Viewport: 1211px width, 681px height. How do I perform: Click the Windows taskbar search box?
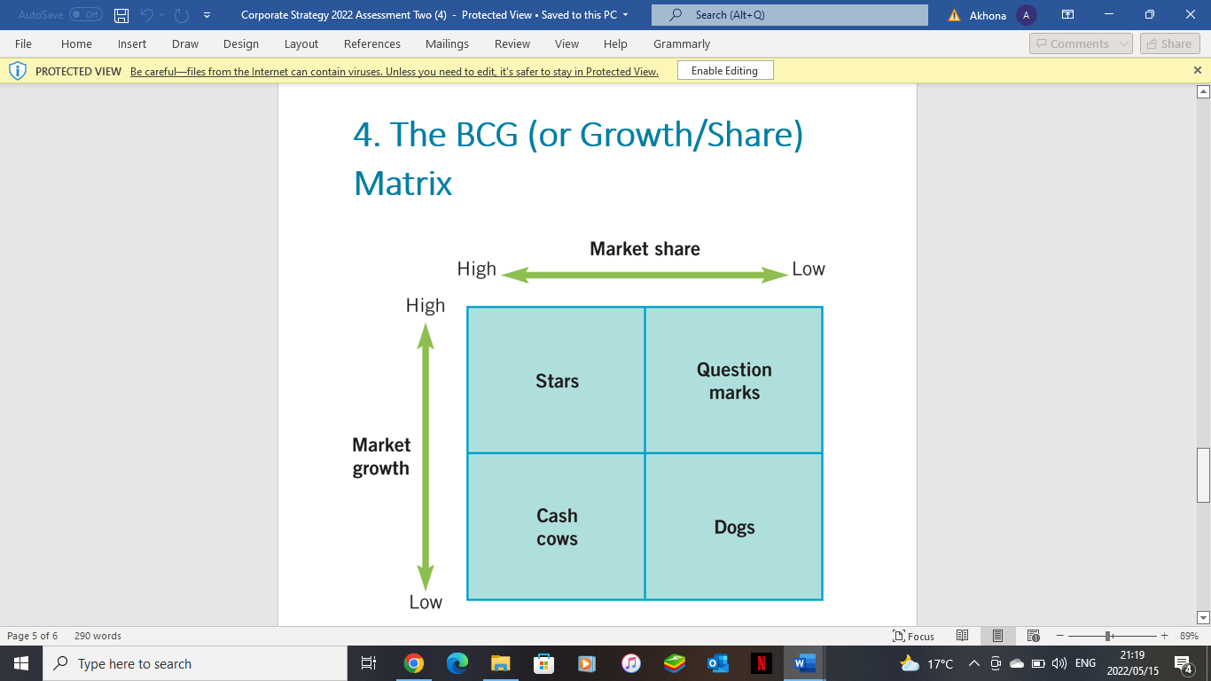[194, 663]
